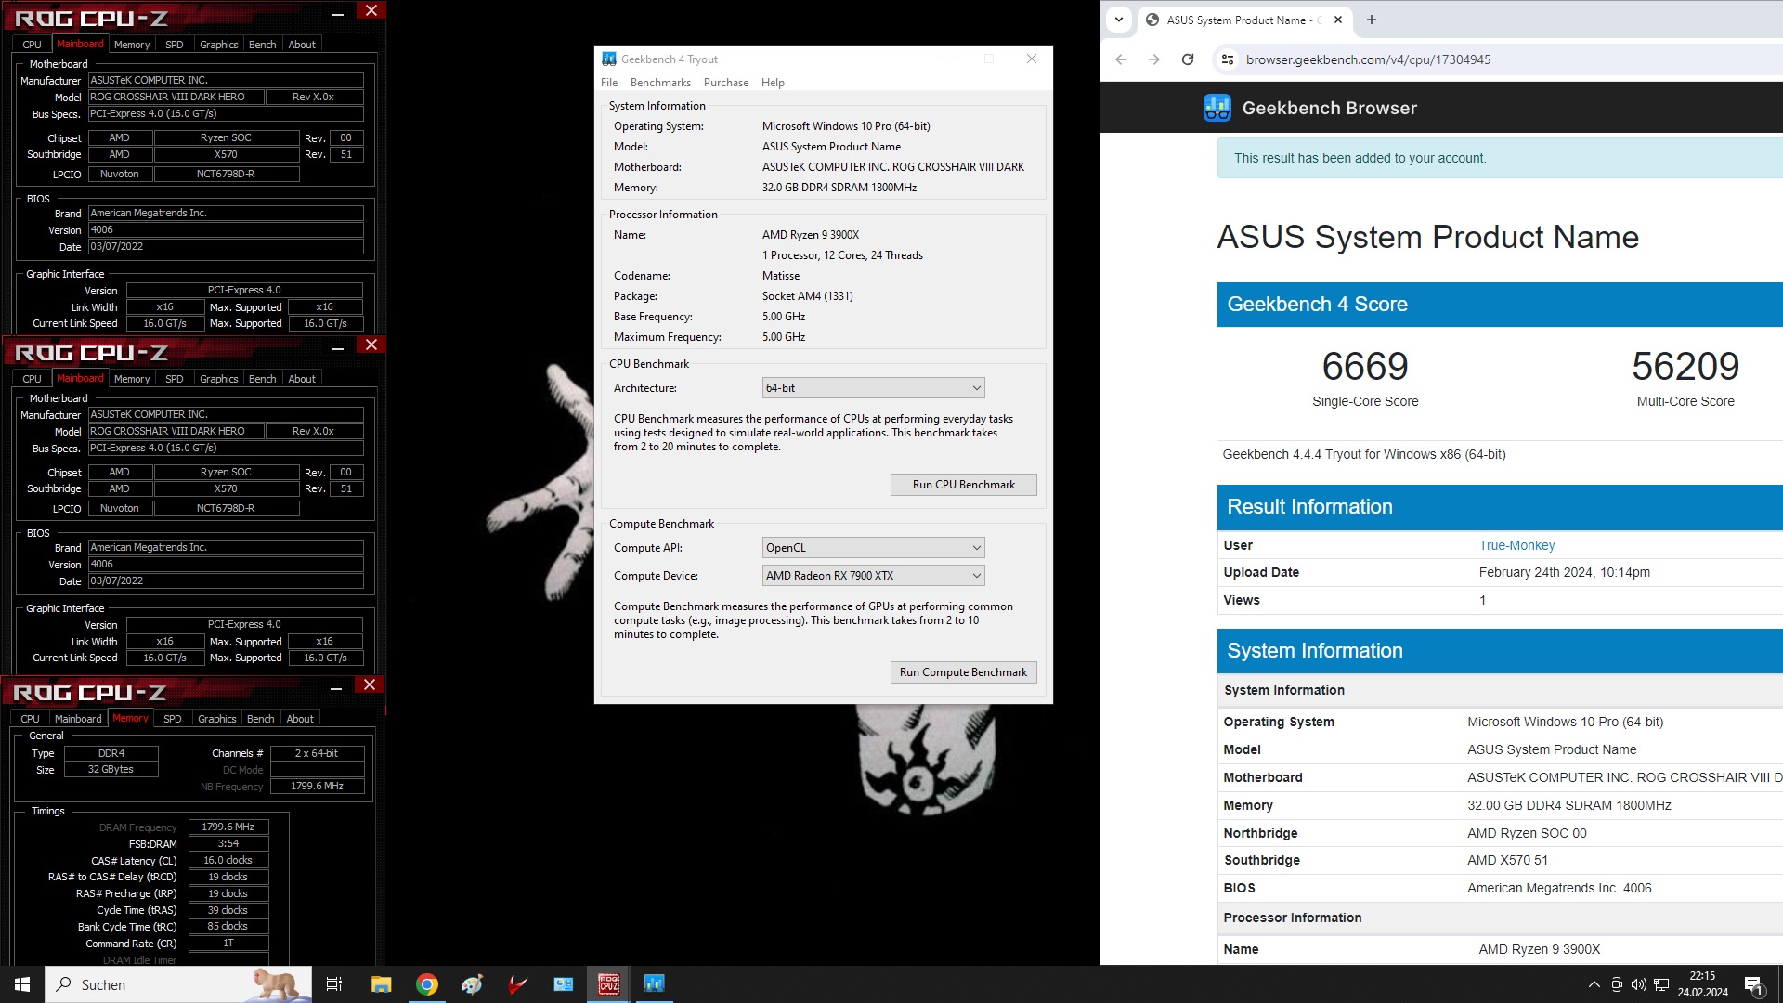This screenshot has width=1783, height=1003.
Task: Select Bench tab in middle CPU-Z window
Action: pyautogui.click(x=263, y=379)
